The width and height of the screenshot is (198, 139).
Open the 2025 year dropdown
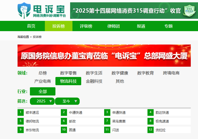[x=42, y=101]
